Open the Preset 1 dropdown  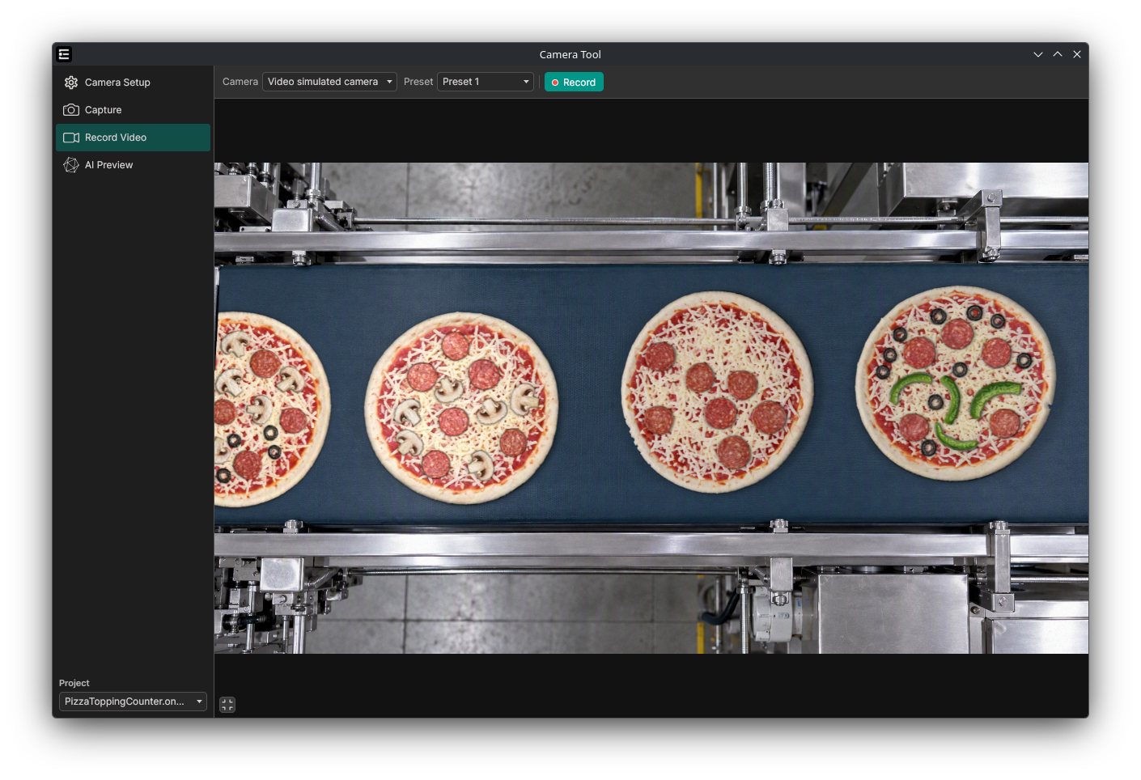pos(486,82)
